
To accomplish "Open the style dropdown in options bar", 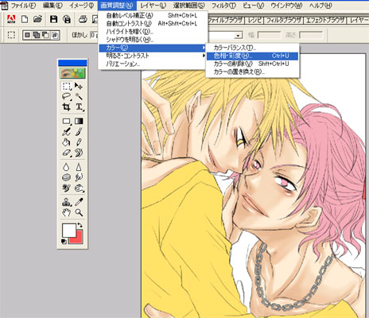I will (x=239, y=36).
